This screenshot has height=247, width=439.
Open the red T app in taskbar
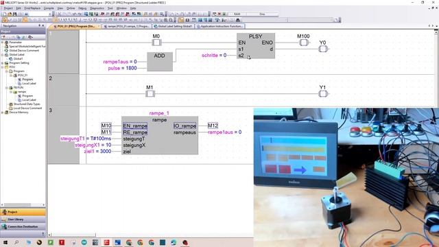pos(62,242)
